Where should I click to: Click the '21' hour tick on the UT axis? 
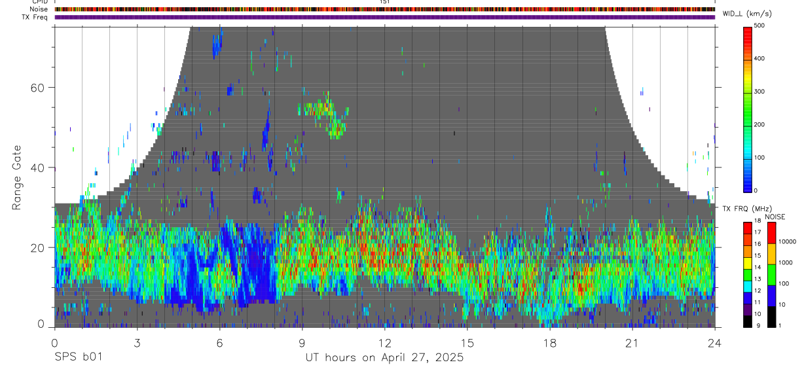pos(632,343)
